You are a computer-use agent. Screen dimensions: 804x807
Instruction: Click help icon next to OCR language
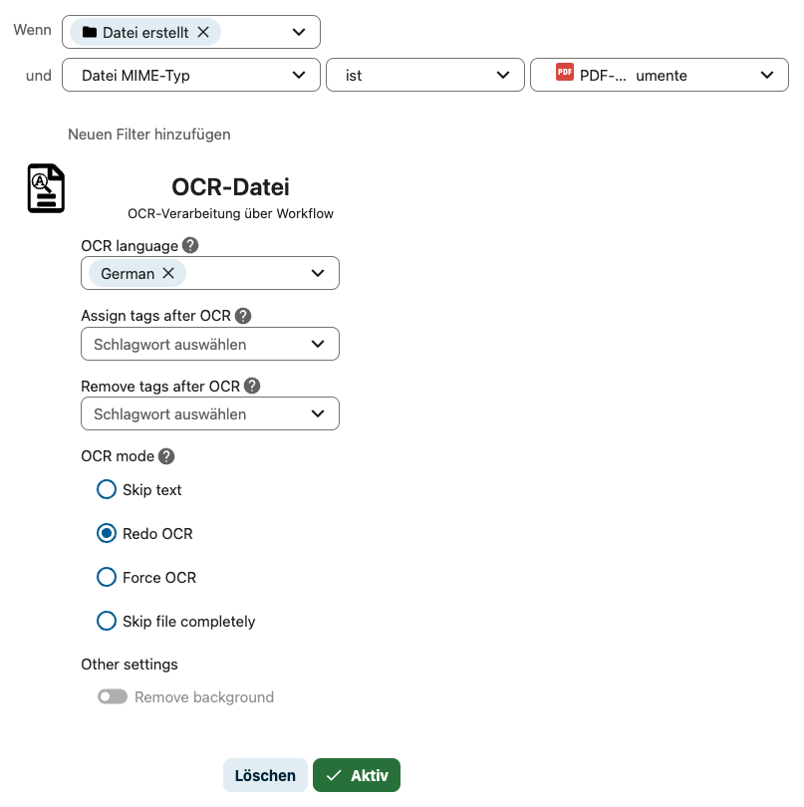pos(190,245)
